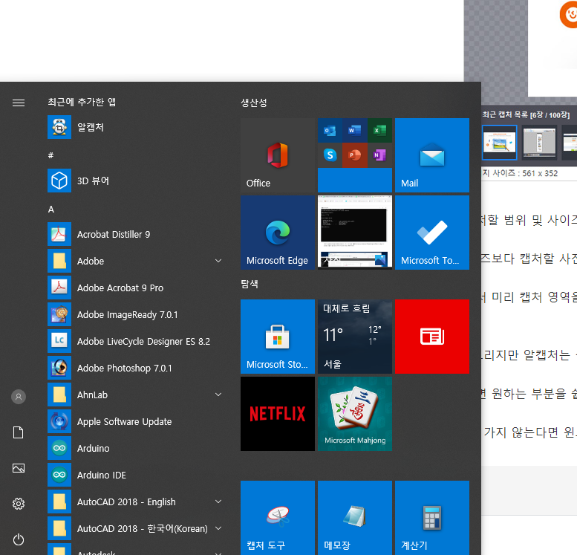Open the Microsoft To Do tile
The height and width of the screenshot is (555, 577).
click(x=432, y=233)
